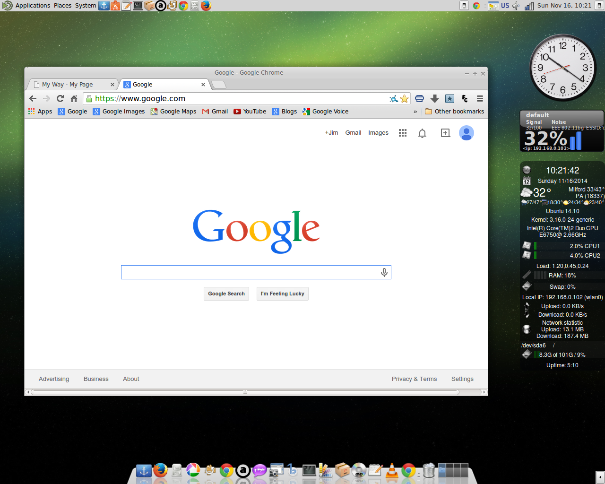The image size is (605, 484).
Task: Open a new tab in Chrome
Action: click(218, 85)
